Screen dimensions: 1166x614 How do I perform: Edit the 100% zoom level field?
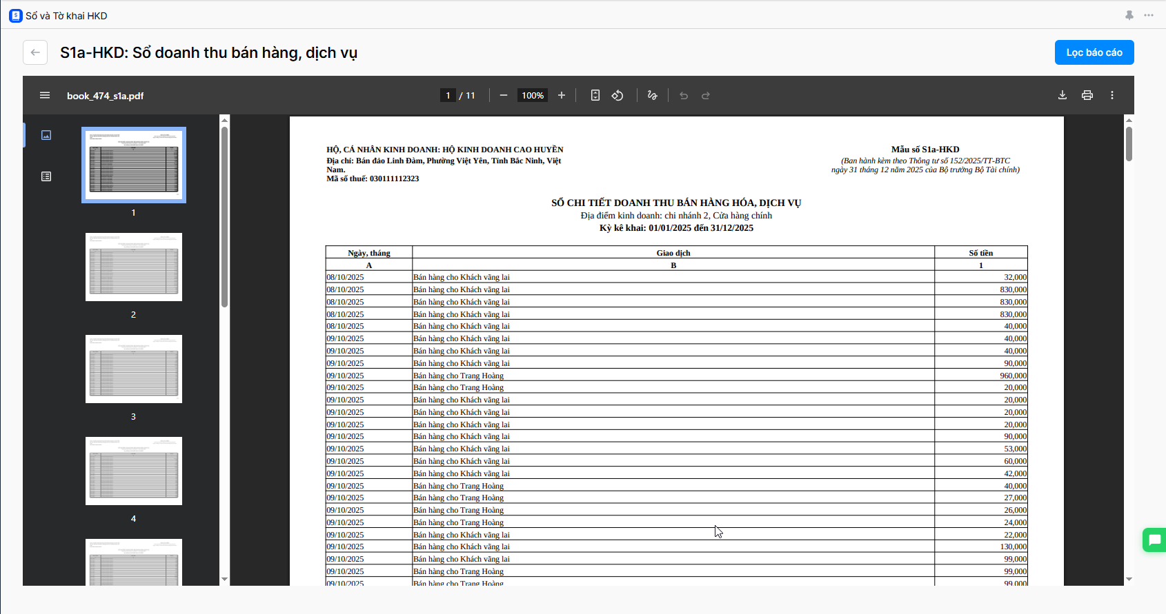[x=533, y=96]
